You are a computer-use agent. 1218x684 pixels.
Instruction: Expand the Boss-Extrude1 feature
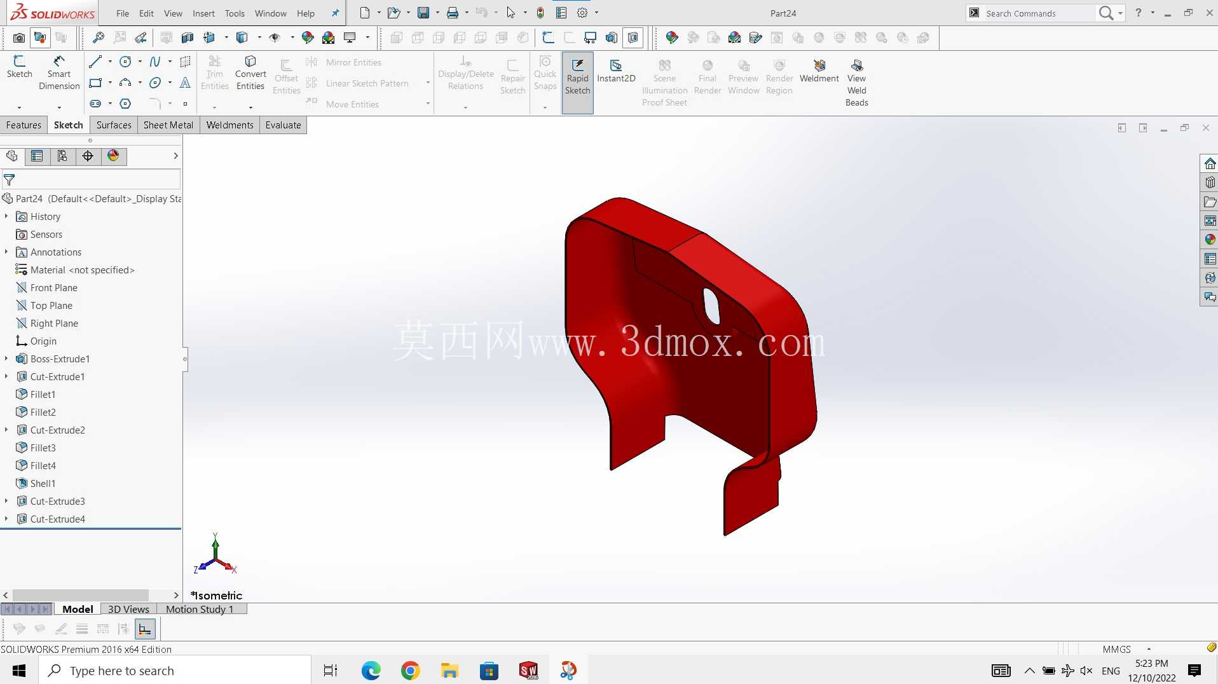coord(6,359)
